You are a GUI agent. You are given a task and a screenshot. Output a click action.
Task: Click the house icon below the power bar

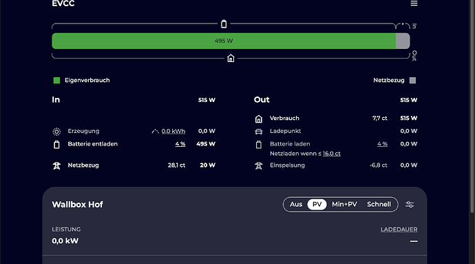click(231, 59)
